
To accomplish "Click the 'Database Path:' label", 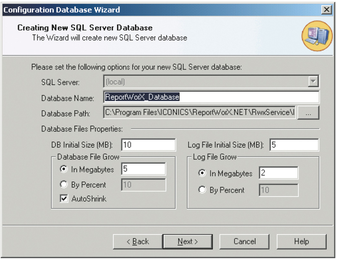I will coord(65,113).
